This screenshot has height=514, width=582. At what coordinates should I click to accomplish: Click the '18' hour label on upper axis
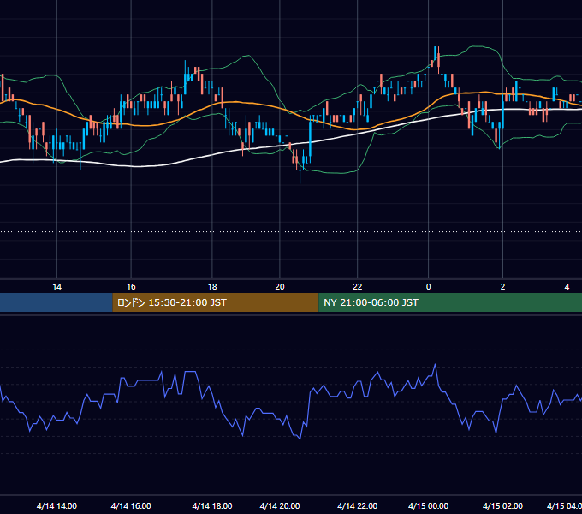point(212,287)
